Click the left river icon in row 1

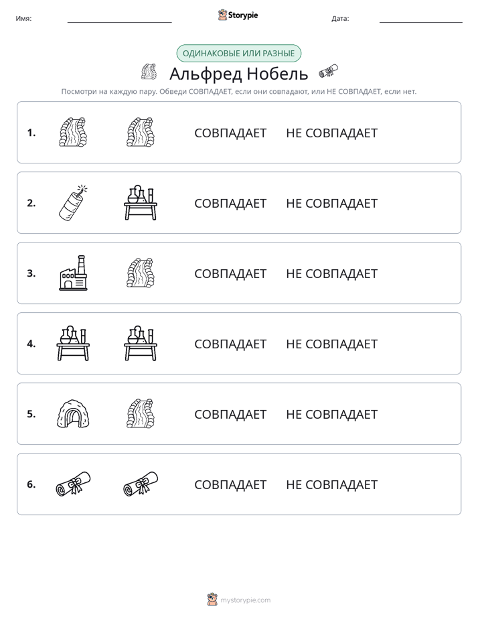(73, 132)
